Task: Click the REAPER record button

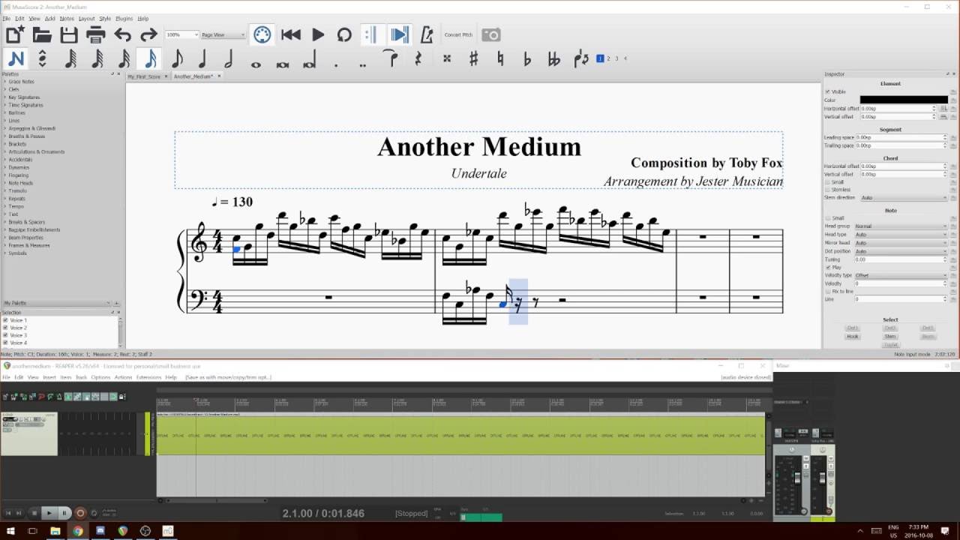Action: [80, 513]
